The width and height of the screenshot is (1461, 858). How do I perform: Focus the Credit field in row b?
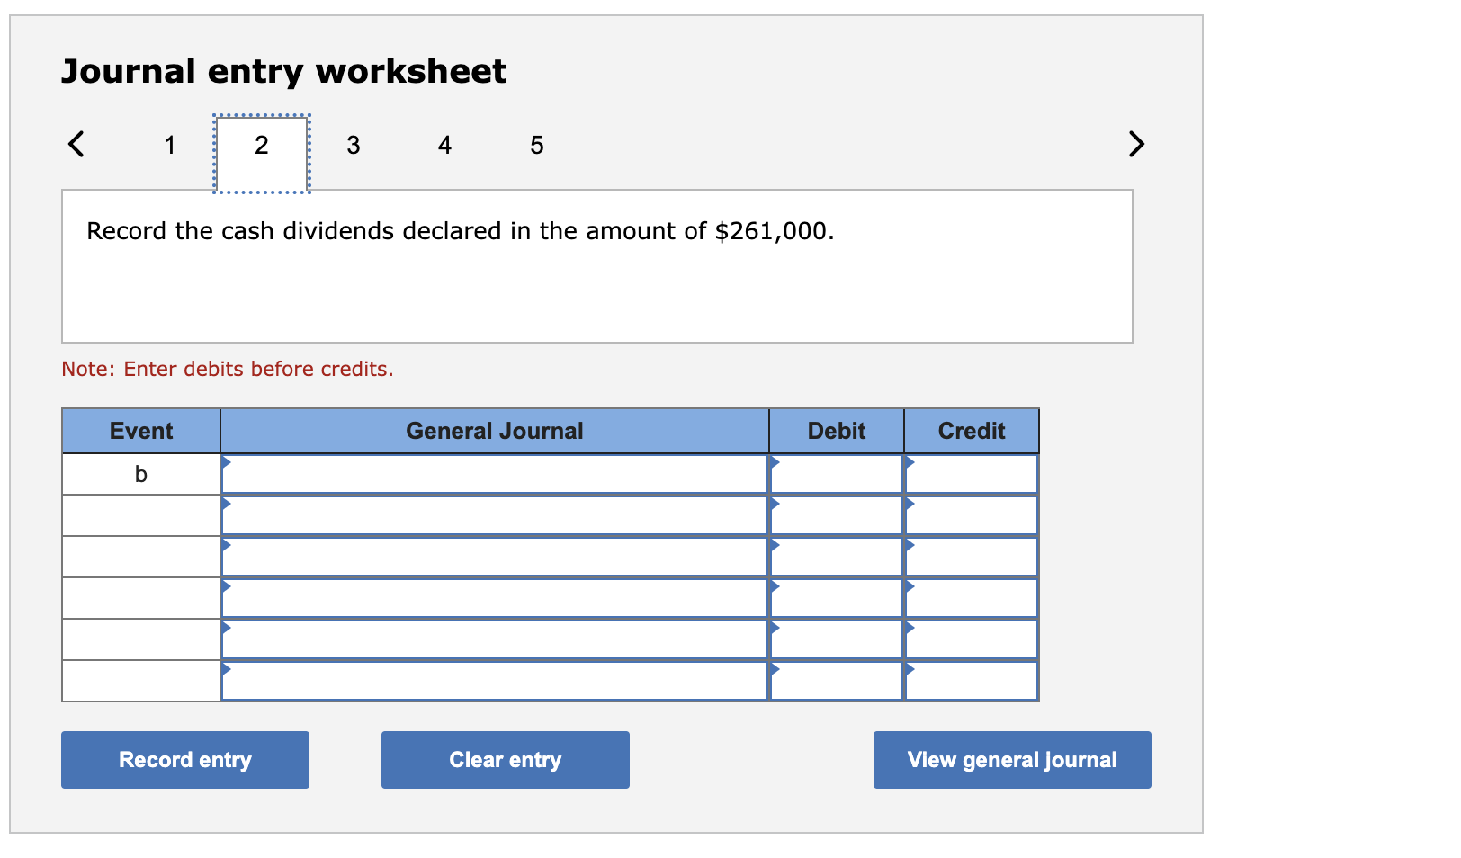point(972,474)
